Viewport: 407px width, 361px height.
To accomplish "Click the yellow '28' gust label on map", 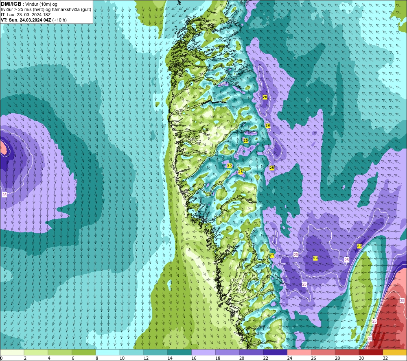I will (x=265, y=97).
